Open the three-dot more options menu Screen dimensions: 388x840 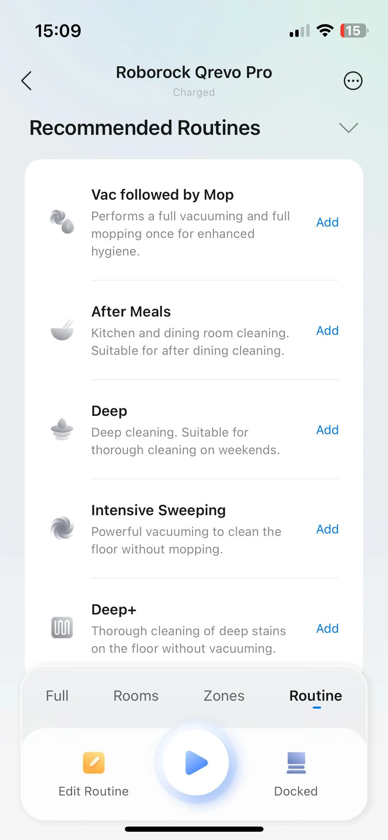[353, 81]
